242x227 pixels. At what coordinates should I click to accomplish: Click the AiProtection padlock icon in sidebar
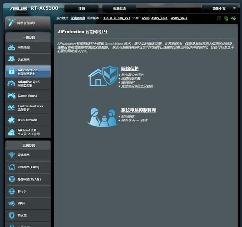tap(11, 71)
